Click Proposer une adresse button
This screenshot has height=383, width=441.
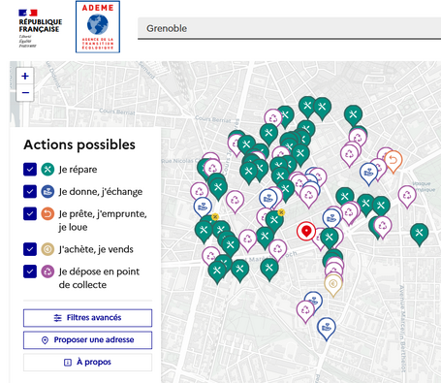coord(87,340)
